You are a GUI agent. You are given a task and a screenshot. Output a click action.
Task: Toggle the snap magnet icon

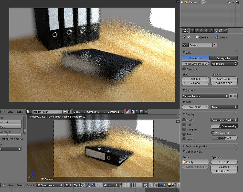point(156,185)
